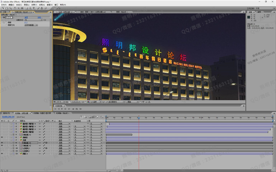Open the 1 view layout dropdown
This screenshot has width=276, height=172.
pyautogui.click(x=132, y=102)
